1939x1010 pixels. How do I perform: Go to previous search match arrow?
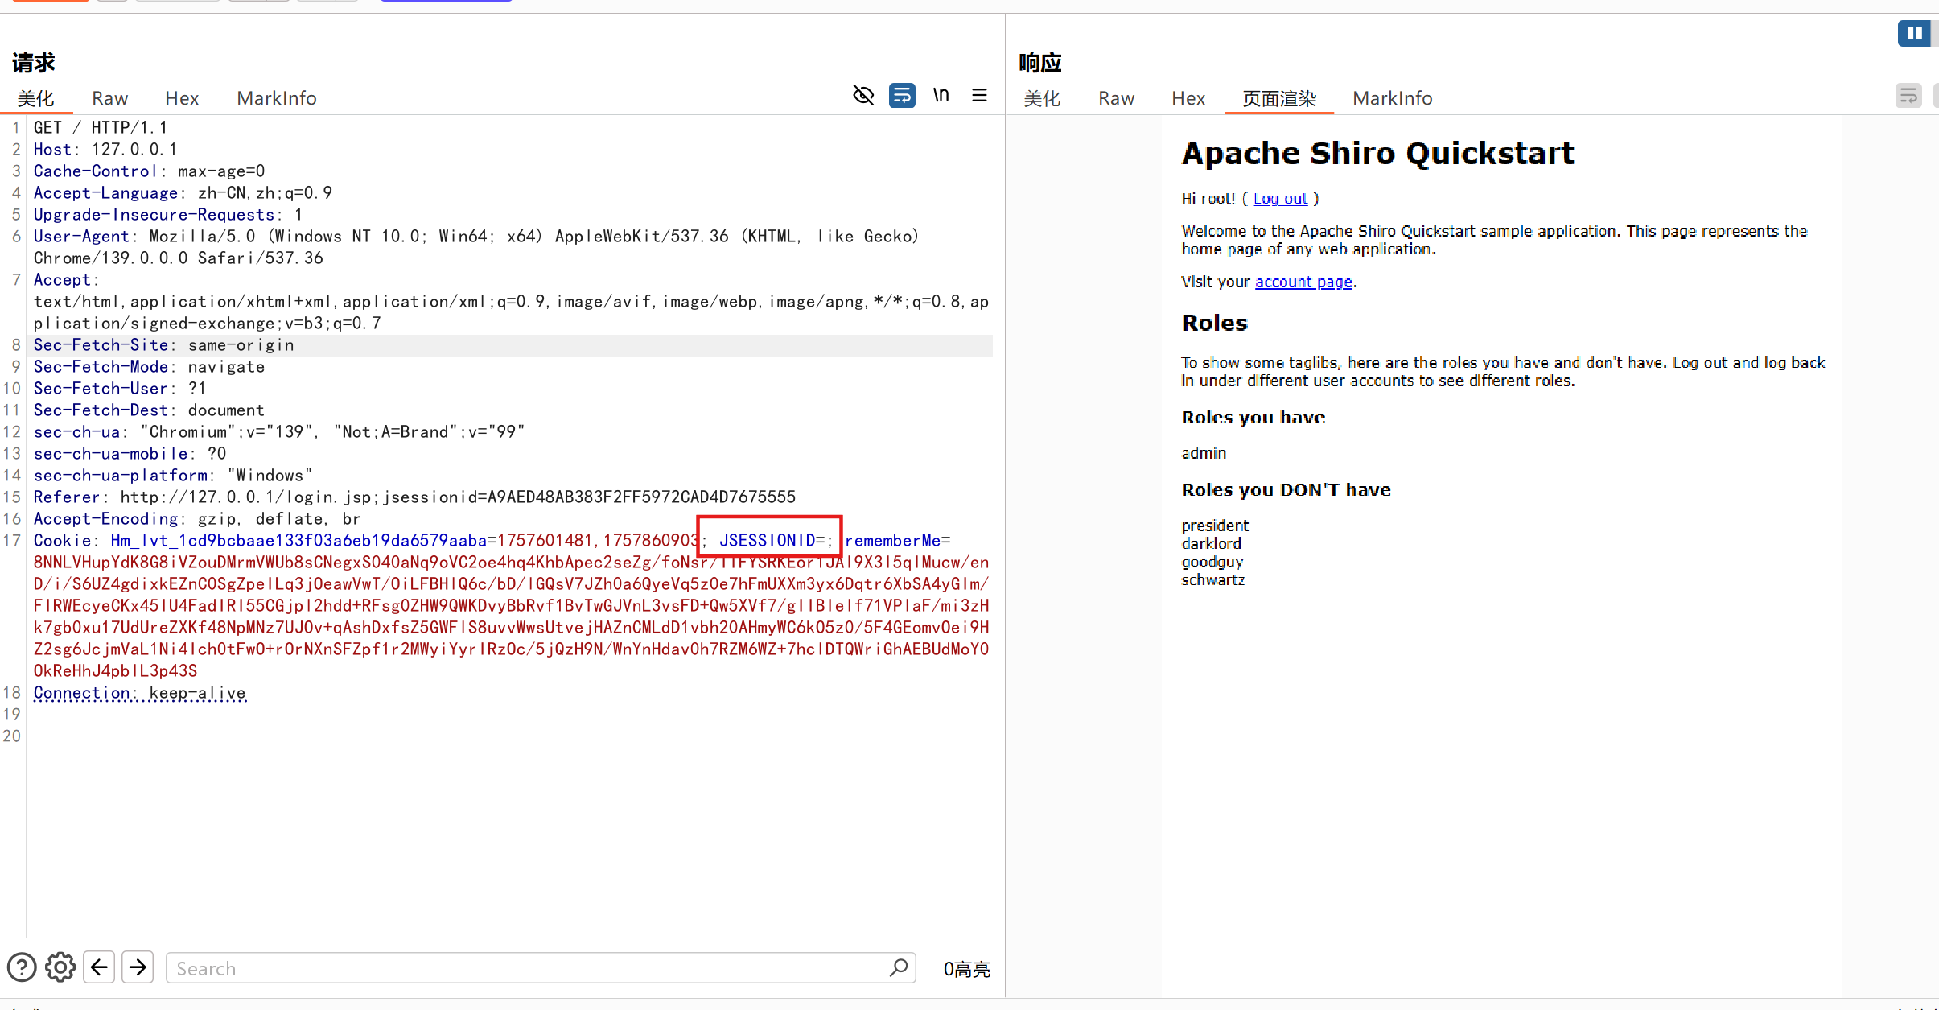(x=99, y=967)
